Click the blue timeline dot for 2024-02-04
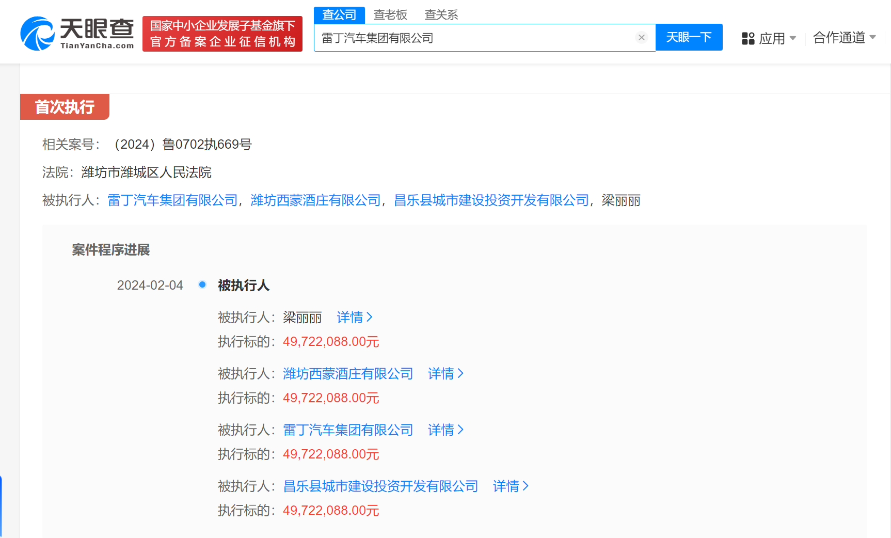Viewport: 891px width, 538px height. coord(202,284)
